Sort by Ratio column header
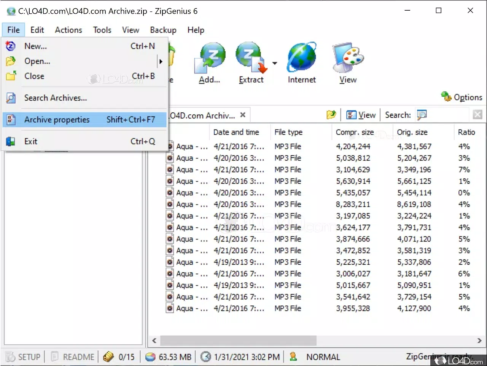Image resolution: width=487 pixels, height=366 pixels. click(x=469, y=132)
